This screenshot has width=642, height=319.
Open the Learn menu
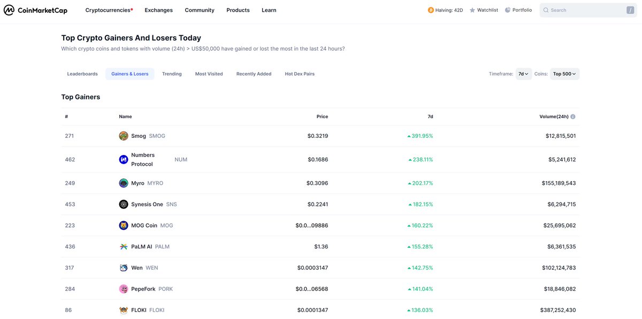click(269, 10)
